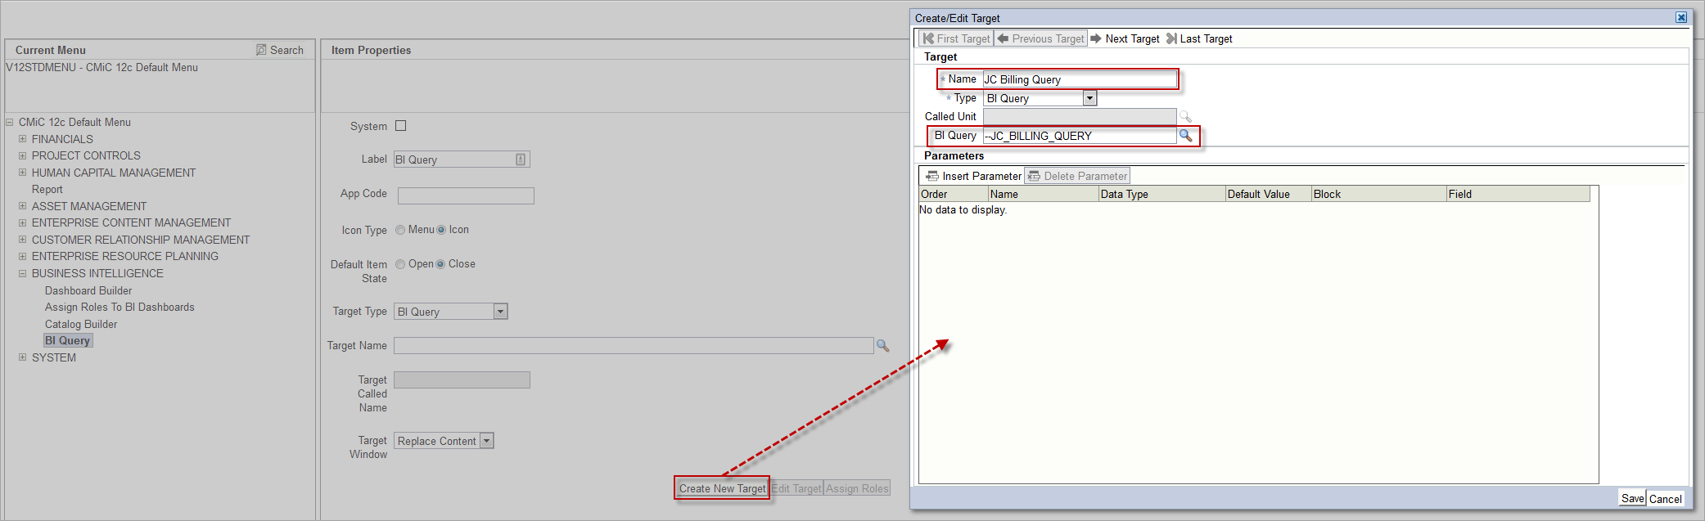Click the Edit Target button

pos(796,488)
